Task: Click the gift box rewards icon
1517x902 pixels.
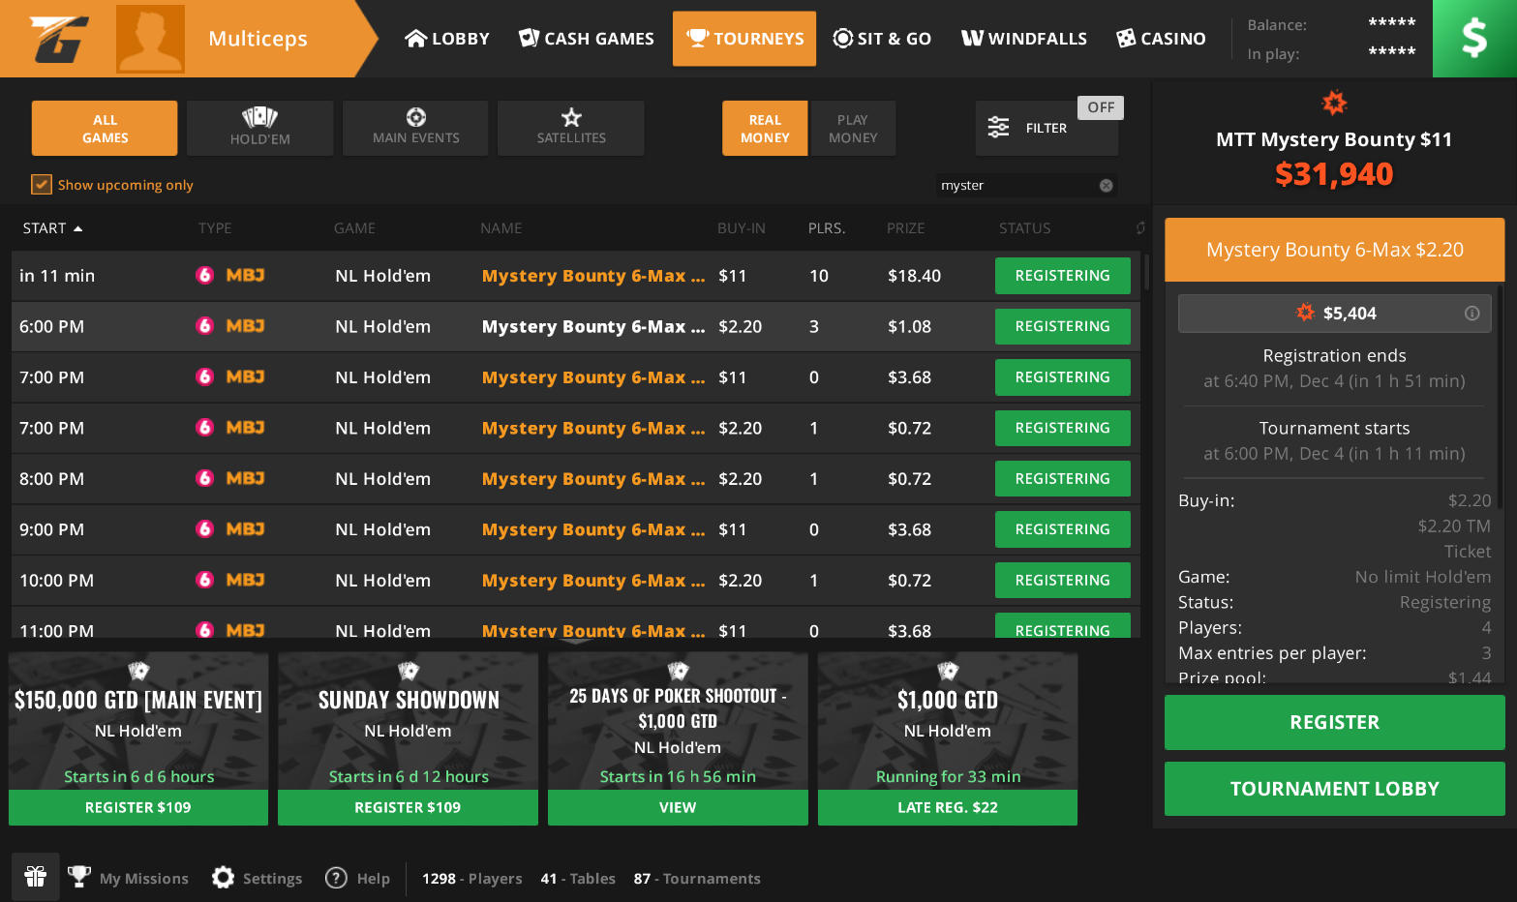Action: (x=36, y=877)
